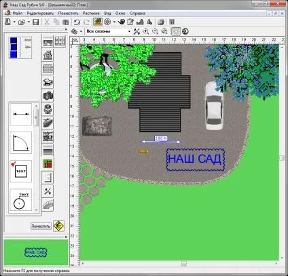This screenshot has width=288, height=276.
Task: Select the zoom out magnifier tool
Action: [x=155, y=31]
